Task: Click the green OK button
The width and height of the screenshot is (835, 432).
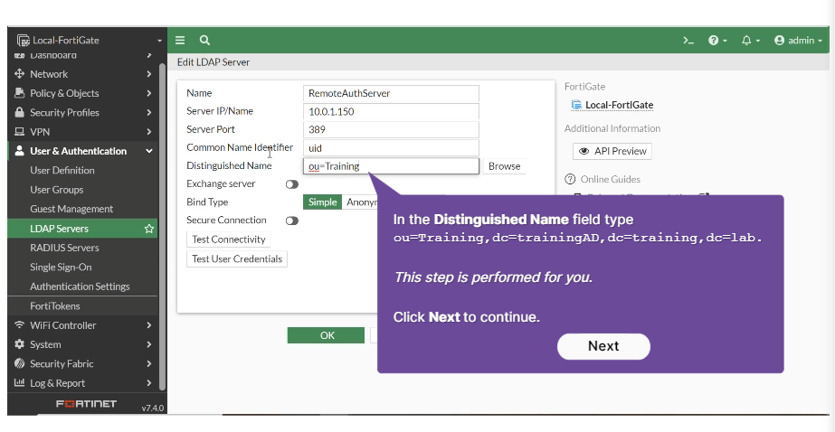Action: pyautogui.click(x=326, y=335)
